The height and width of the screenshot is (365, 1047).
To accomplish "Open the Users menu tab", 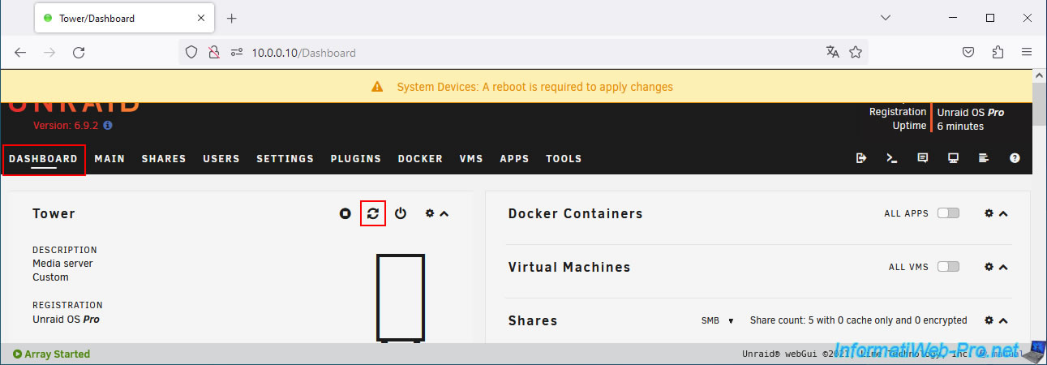I will click(x=221, y=159).
